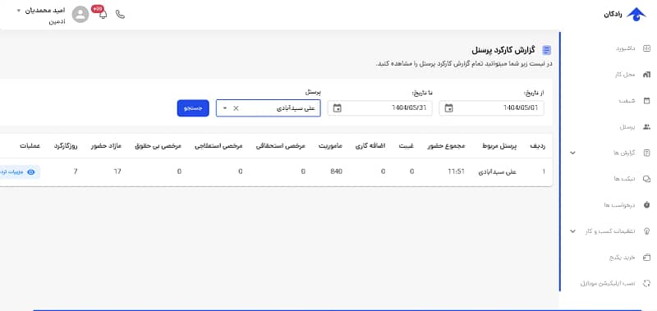Expand the تنظیمات کسب و کار chevron

(572, 231)
